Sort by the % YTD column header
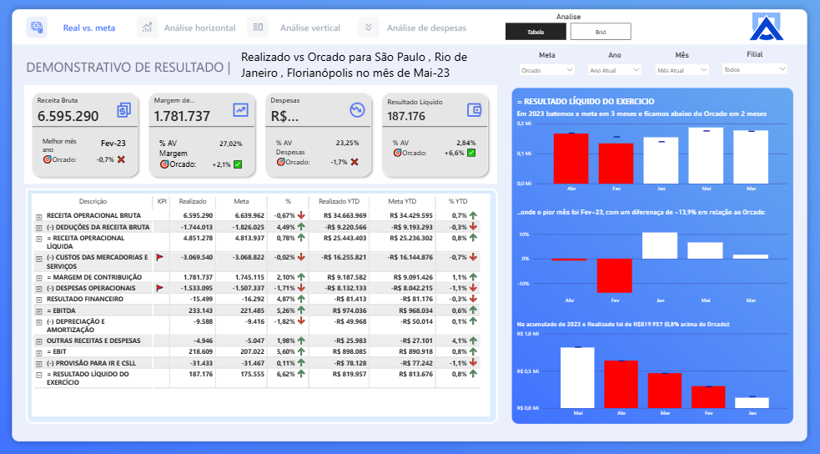Screen dimensions: 820x454 coord(458,201)
